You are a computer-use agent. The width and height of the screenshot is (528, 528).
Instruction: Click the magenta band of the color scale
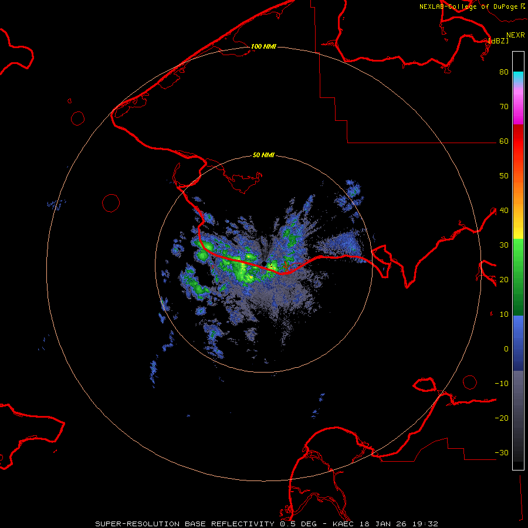pos(518,108)
